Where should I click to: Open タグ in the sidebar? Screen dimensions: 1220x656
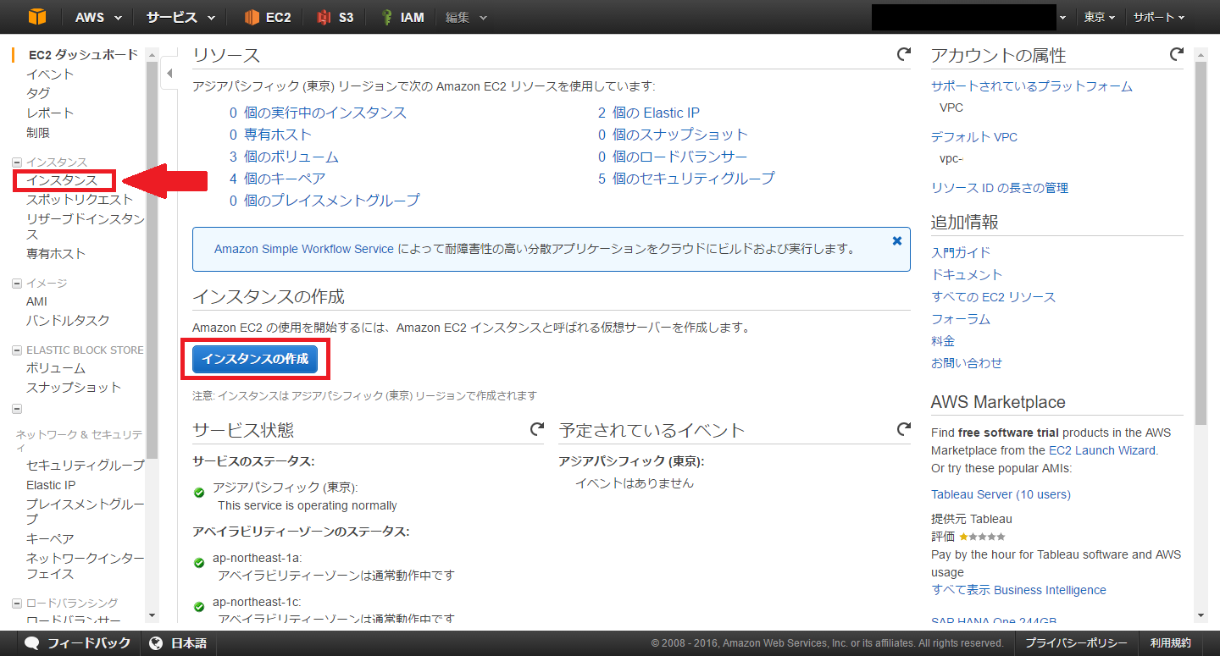click(38, 93)
